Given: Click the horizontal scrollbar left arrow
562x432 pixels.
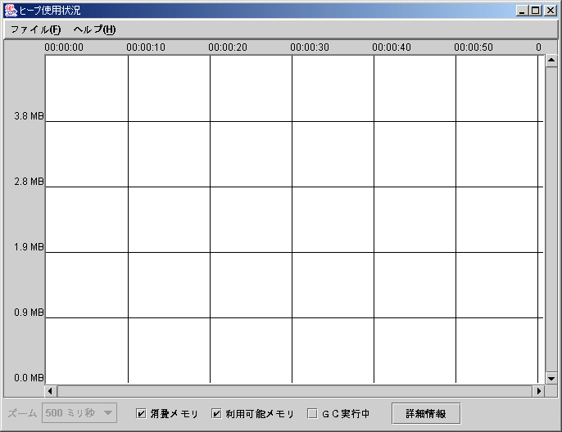Looking at the screenshot, I should tap(51, 391).
